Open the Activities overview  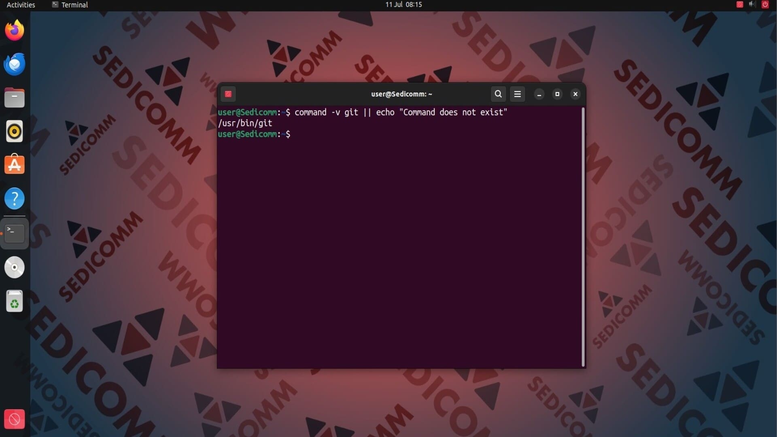tap(21, 5)
